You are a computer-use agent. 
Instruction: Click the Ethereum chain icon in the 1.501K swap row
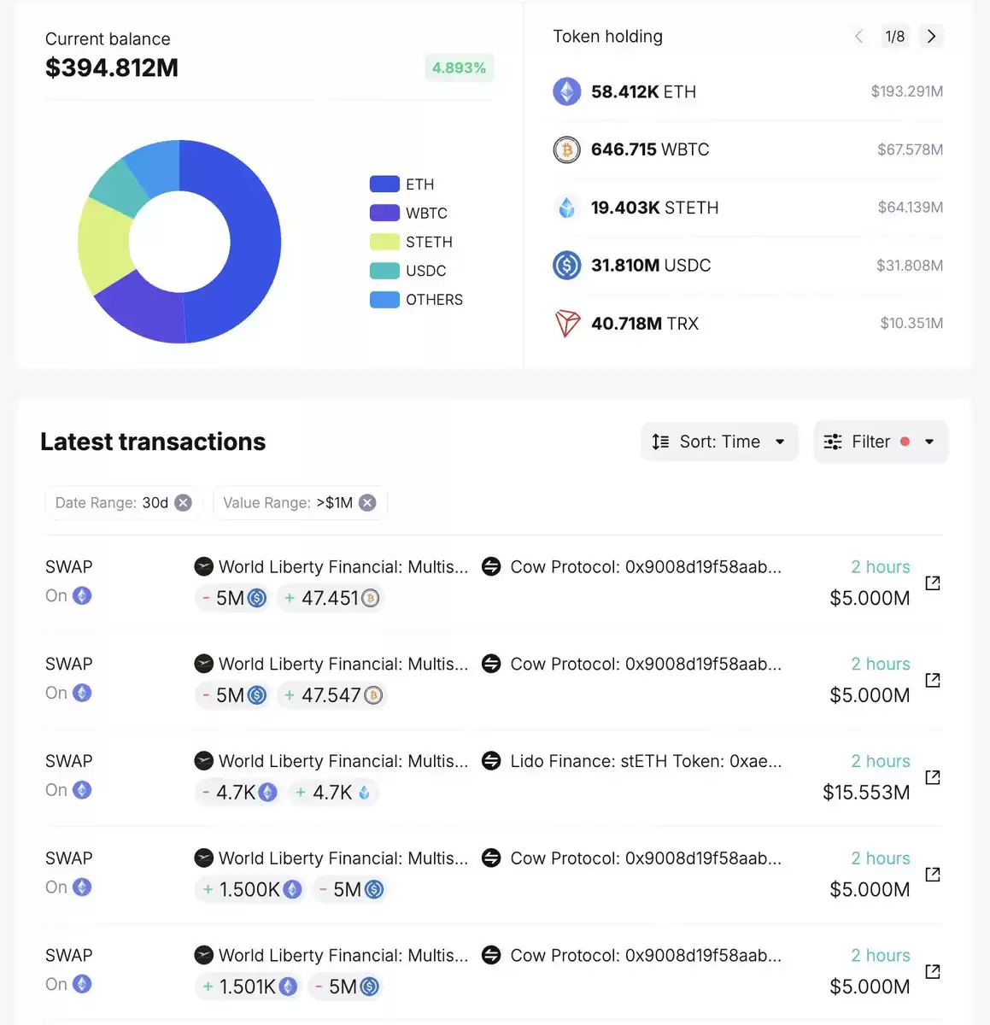[x=82, y=984]
